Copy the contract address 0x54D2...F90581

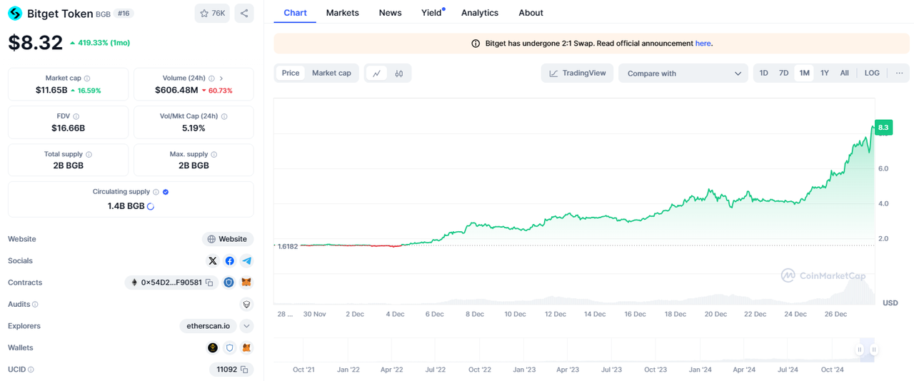[209, 283]
